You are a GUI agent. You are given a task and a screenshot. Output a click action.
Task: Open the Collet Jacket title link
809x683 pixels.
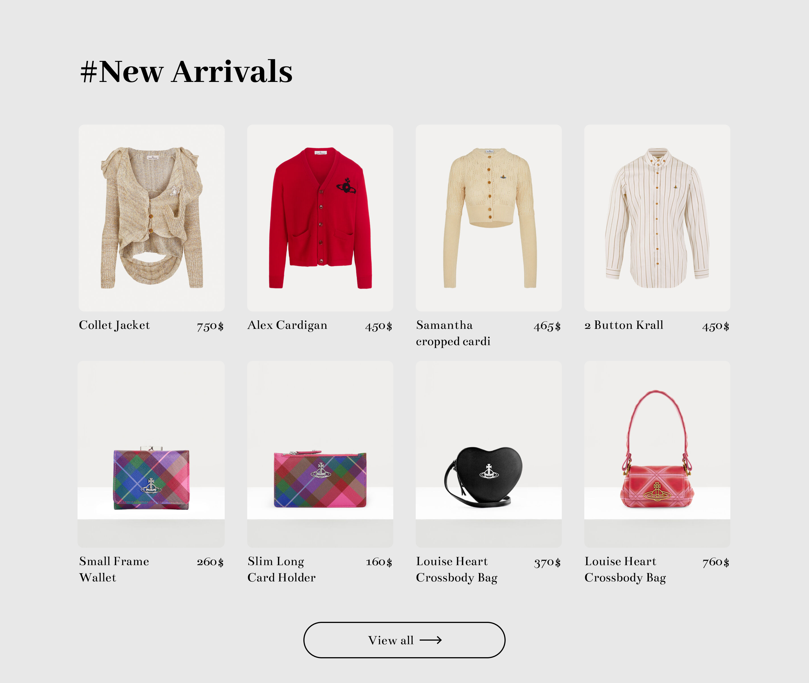pyautogui.click(x=114, y=325)
